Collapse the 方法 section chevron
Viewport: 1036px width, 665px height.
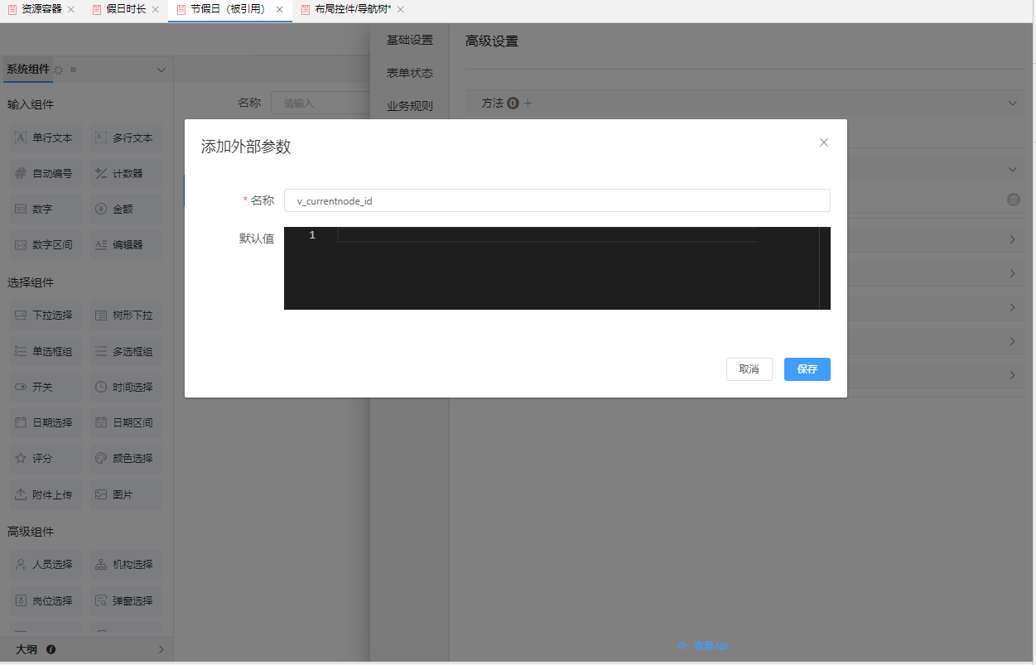point(1012,104)
